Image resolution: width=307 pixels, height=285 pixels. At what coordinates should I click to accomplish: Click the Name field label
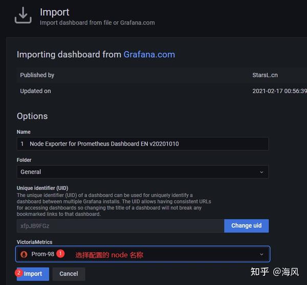[24, 132]
